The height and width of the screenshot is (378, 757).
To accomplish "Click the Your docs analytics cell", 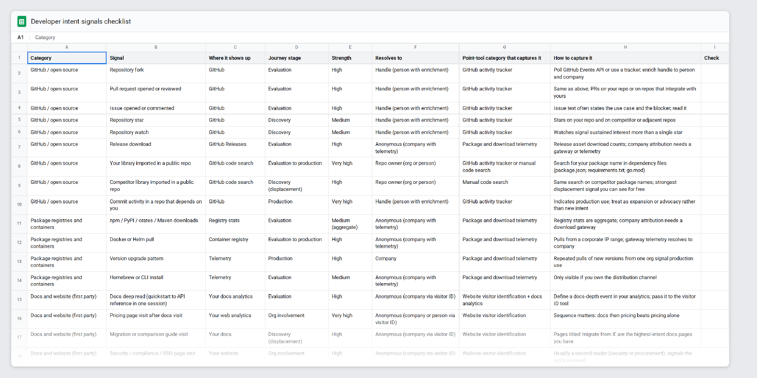I will click(x=235, y=300).
